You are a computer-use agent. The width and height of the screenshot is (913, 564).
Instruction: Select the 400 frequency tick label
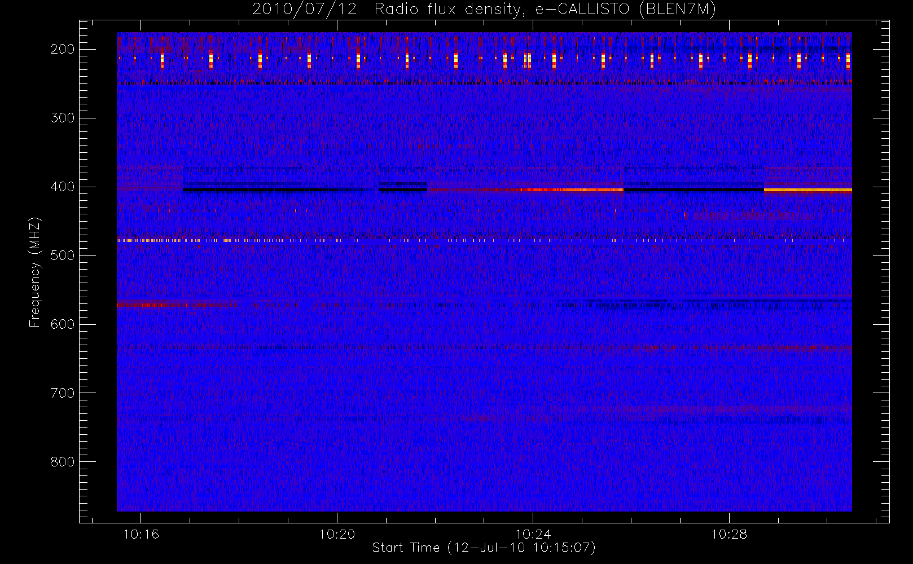tap(63, 187)
